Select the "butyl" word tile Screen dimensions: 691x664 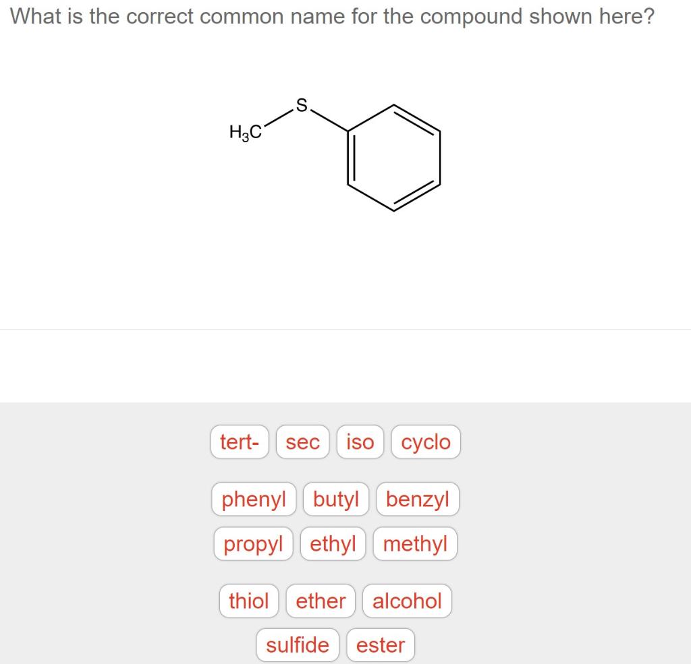tap(335, 499)
